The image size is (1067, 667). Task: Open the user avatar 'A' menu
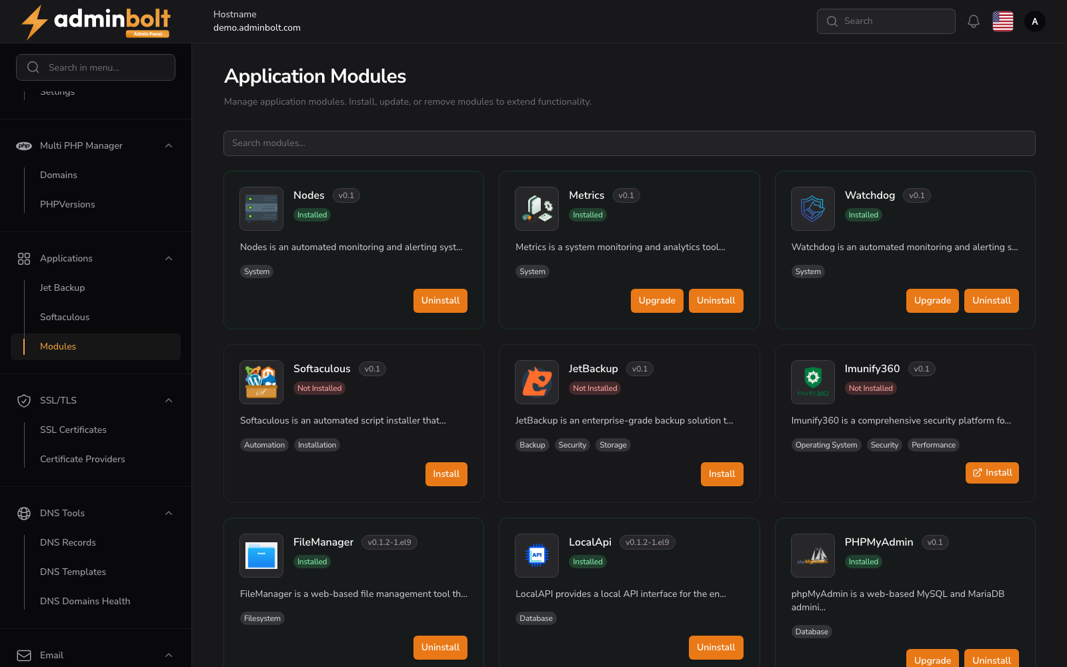tap(1035, 21)
